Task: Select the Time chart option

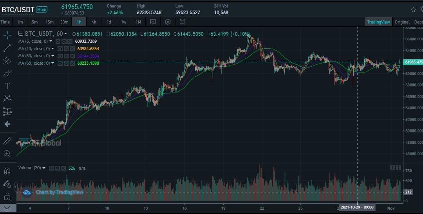Action: (5, 22)
